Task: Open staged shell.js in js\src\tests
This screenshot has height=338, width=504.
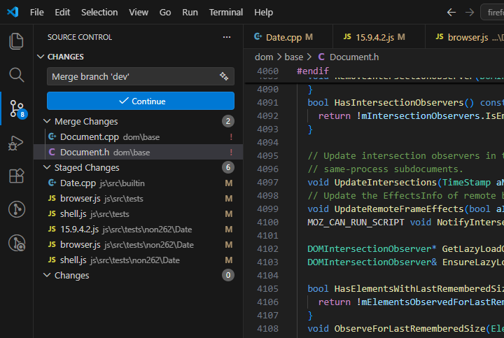Action: 138,214
